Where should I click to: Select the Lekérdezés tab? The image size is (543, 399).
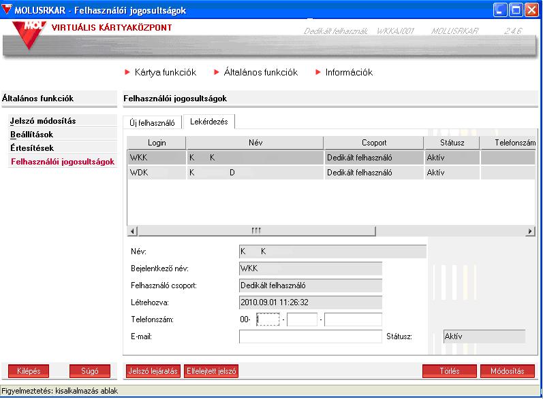[x=208, y=122]
